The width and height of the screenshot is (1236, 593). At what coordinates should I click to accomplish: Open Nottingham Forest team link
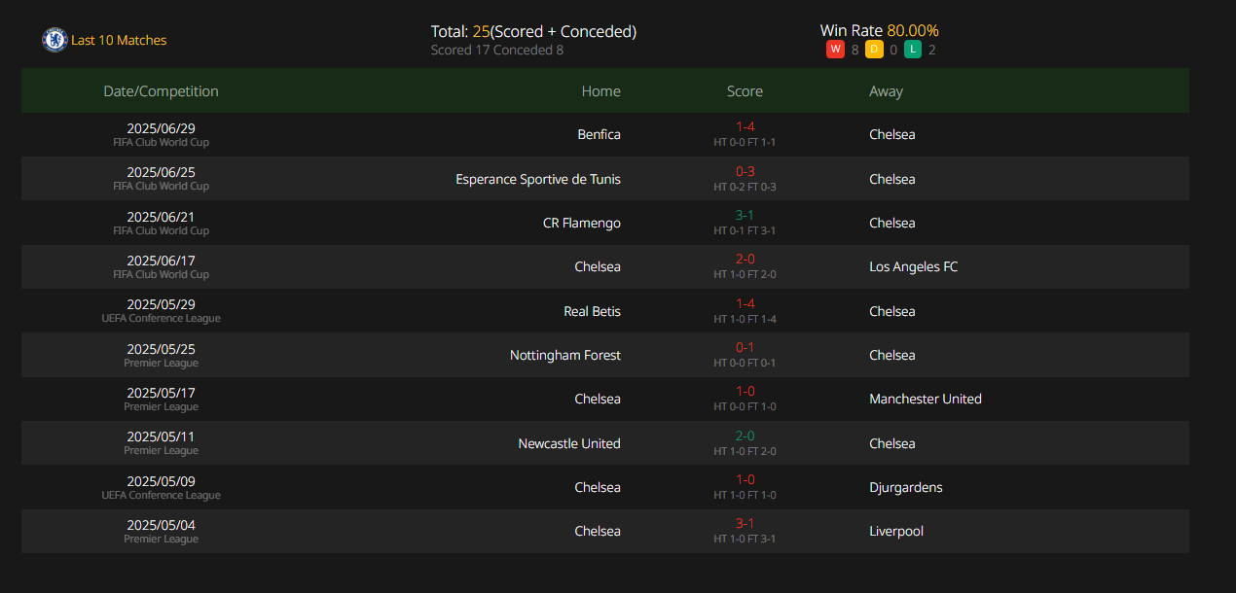(x=565, y=356)
